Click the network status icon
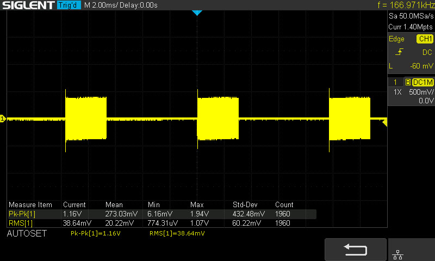The width and height of the screenshot is (435, 261). [397, 254]
